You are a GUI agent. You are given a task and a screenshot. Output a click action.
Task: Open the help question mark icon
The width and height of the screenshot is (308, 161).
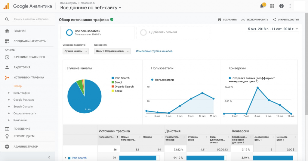[x=281, y=6]
